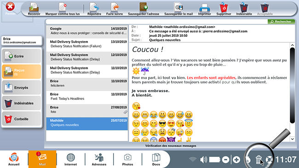Image resolution: width=299 pixels, height=168 pixels.
Task: Open the Corbeille folder
Action: [x=22, y=119]
